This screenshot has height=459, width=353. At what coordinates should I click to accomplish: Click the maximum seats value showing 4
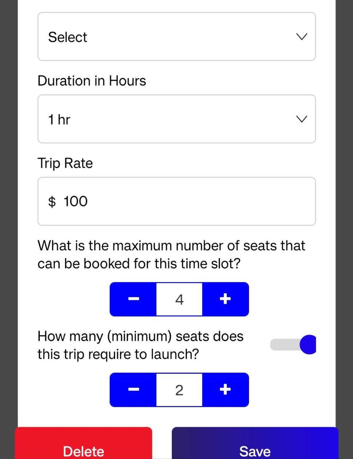179,299
